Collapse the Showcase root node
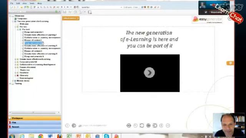The image size is (246, 138). click(10, 16)
